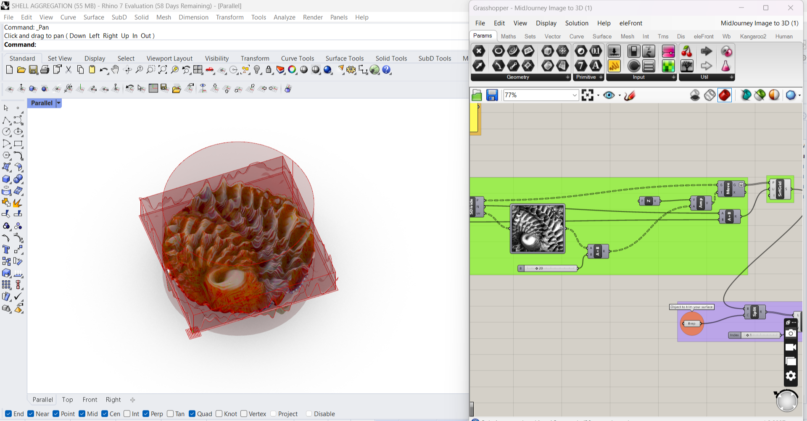Switch to the Top viewport tab
Image resolution: width=807 pixels, height=421 pixels.
pos(67,400)
